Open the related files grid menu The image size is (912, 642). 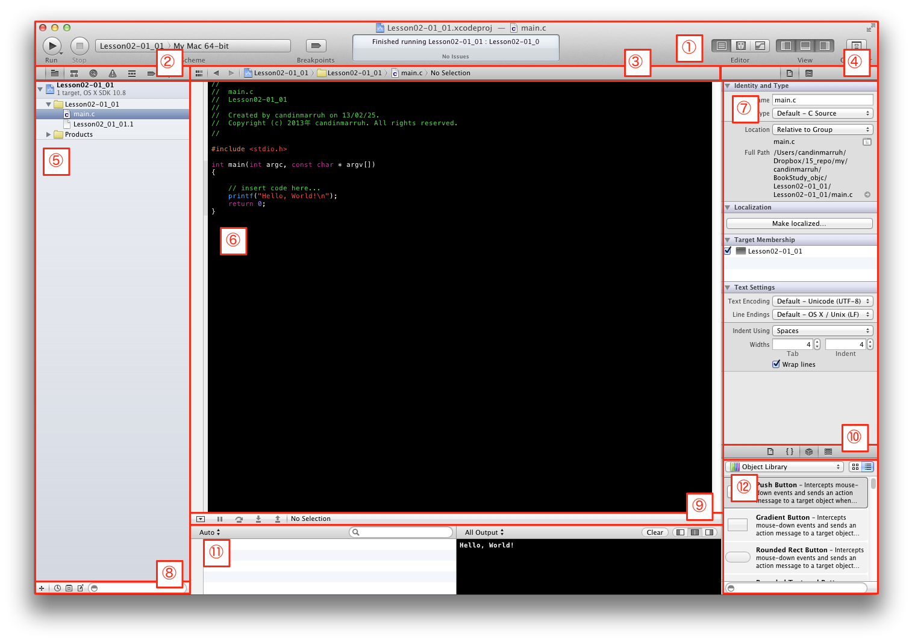pyautogui.click(x=199, y=73)
